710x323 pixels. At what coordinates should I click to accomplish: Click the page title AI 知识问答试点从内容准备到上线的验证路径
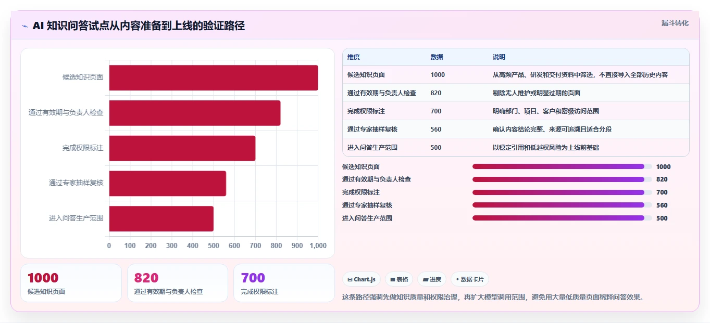pyautogui.click(x=139, y=25)
